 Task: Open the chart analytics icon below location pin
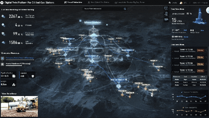coord(166,20)
